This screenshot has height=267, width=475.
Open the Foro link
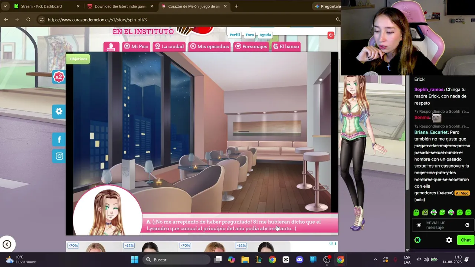click(x=250, y=35)
